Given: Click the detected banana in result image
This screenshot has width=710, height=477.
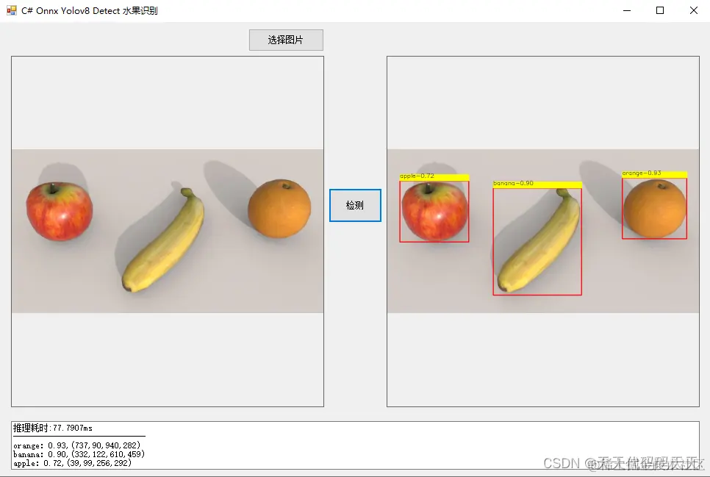Looking at the screenshot, I should click(537, 242).
